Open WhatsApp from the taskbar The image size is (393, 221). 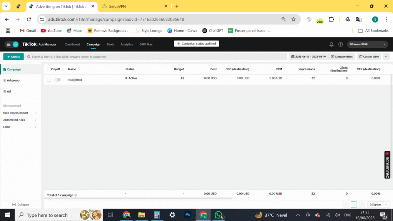coord(218,215)
